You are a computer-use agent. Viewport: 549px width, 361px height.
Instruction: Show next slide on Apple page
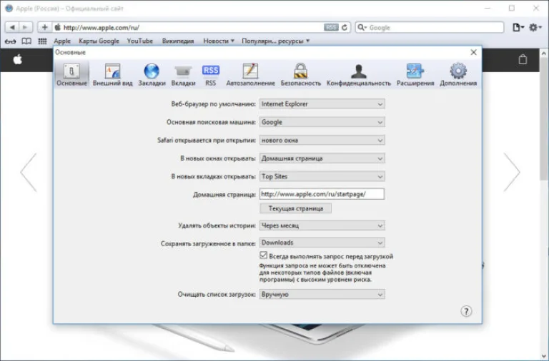512,172
